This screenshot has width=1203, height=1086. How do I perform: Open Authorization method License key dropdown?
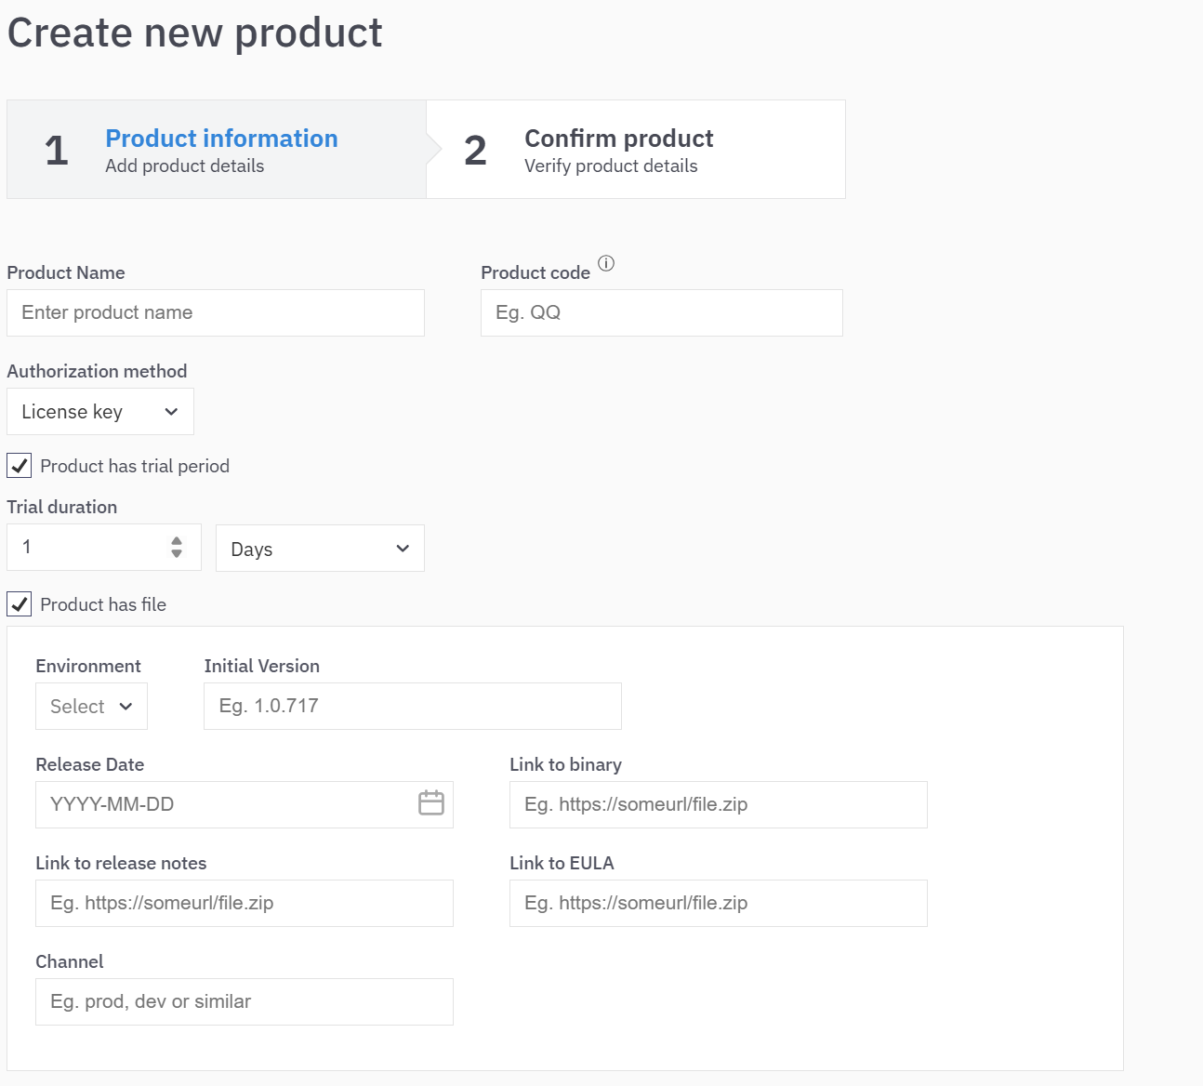pos(100,412)
